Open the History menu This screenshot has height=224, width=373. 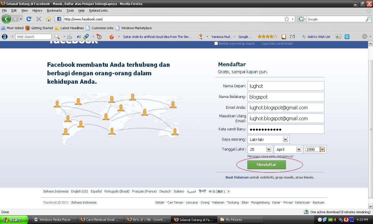click(37, 10)
